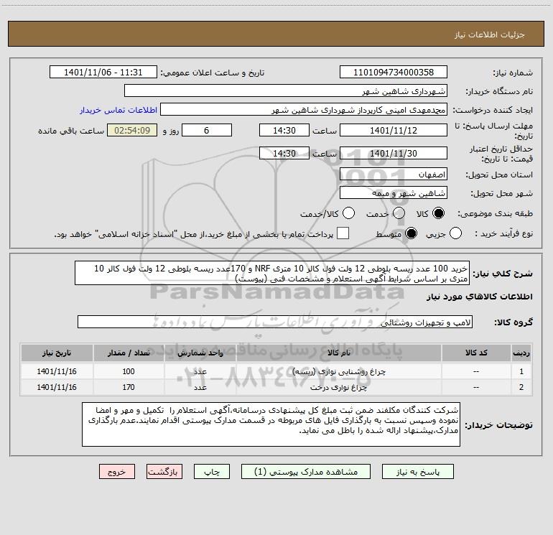This screenshot has width=553, height=535.
Task: Click the announcement date field 1401/11/06 - 11:31
Action: (x=103, y=72)
